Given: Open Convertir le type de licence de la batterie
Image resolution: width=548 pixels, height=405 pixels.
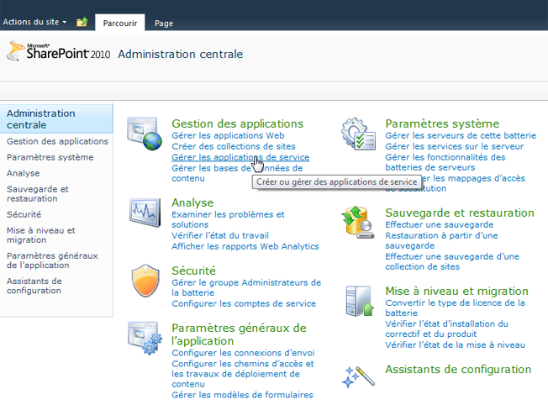Looking at the screenshot, I should coord(455,308).
